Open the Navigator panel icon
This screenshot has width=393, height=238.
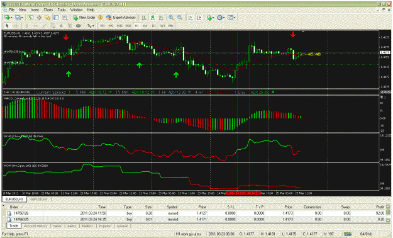point(47,18)
